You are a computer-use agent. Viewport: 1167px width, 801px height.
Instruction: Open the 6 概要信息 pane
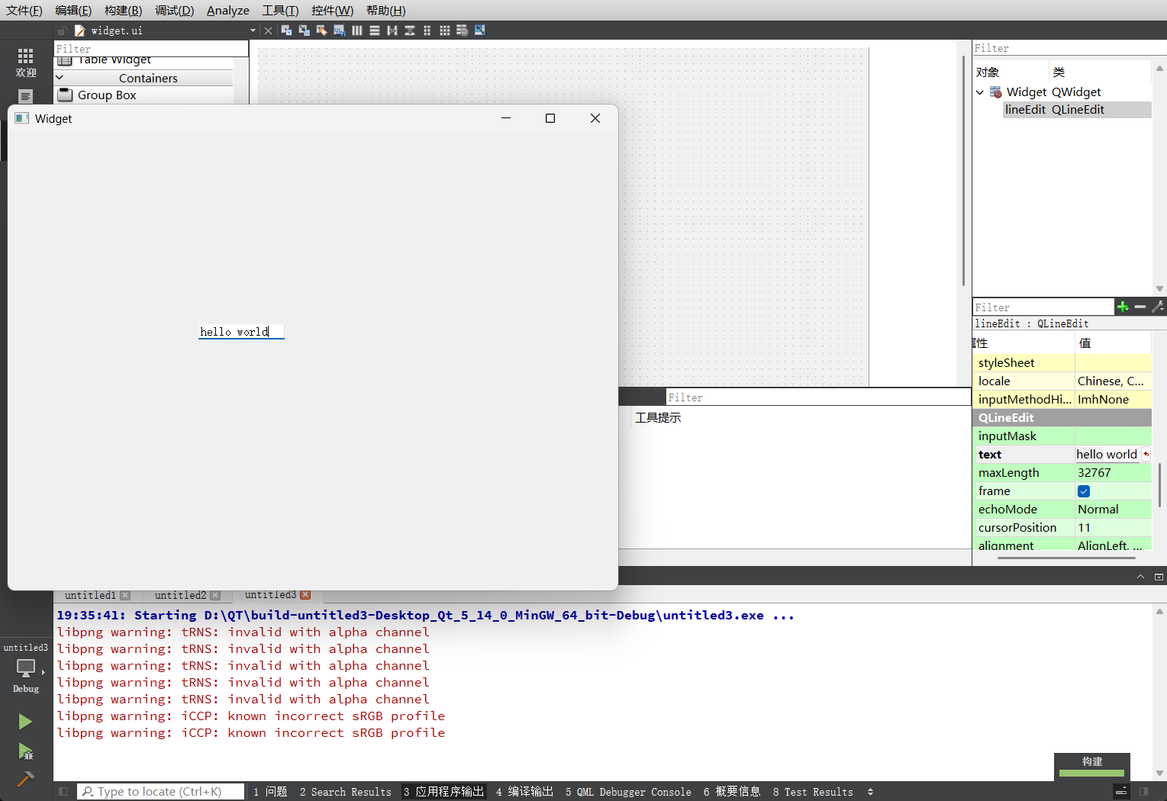[x=732, y=792]
